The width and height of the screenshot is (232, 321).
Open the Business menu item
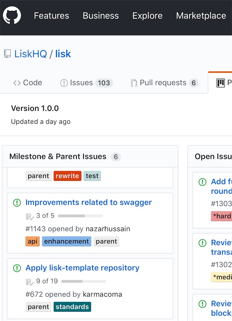(x=101, y=16)
